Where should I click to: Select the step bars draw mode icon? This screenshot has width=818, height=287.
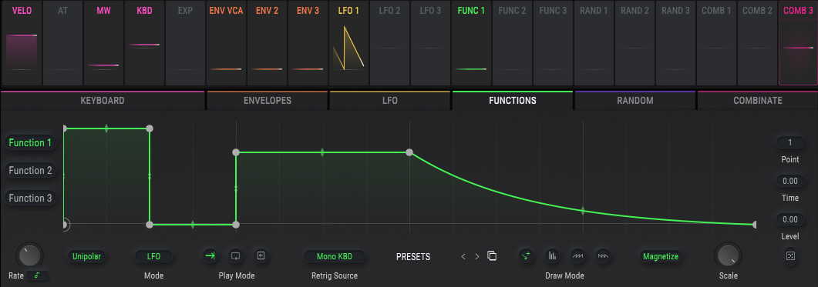point(552,255)
